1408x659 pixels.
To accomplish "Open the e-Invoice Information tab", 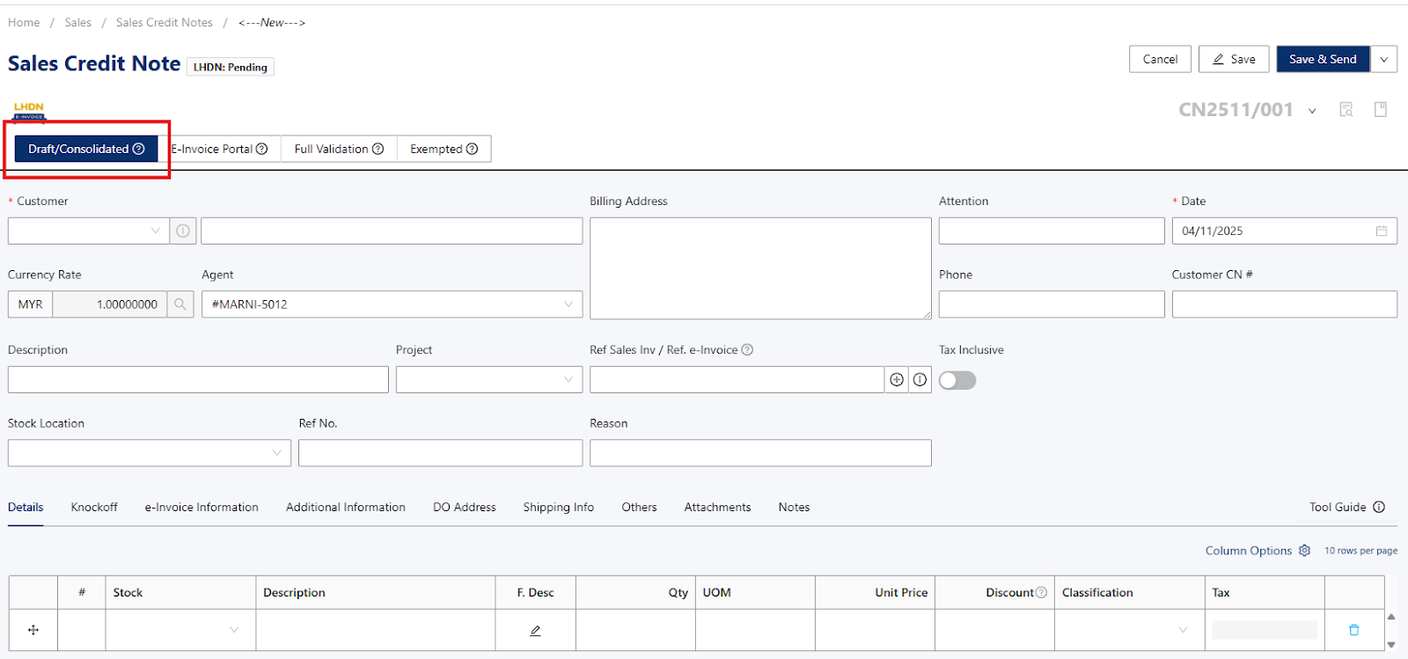I will tap(202, 507).
